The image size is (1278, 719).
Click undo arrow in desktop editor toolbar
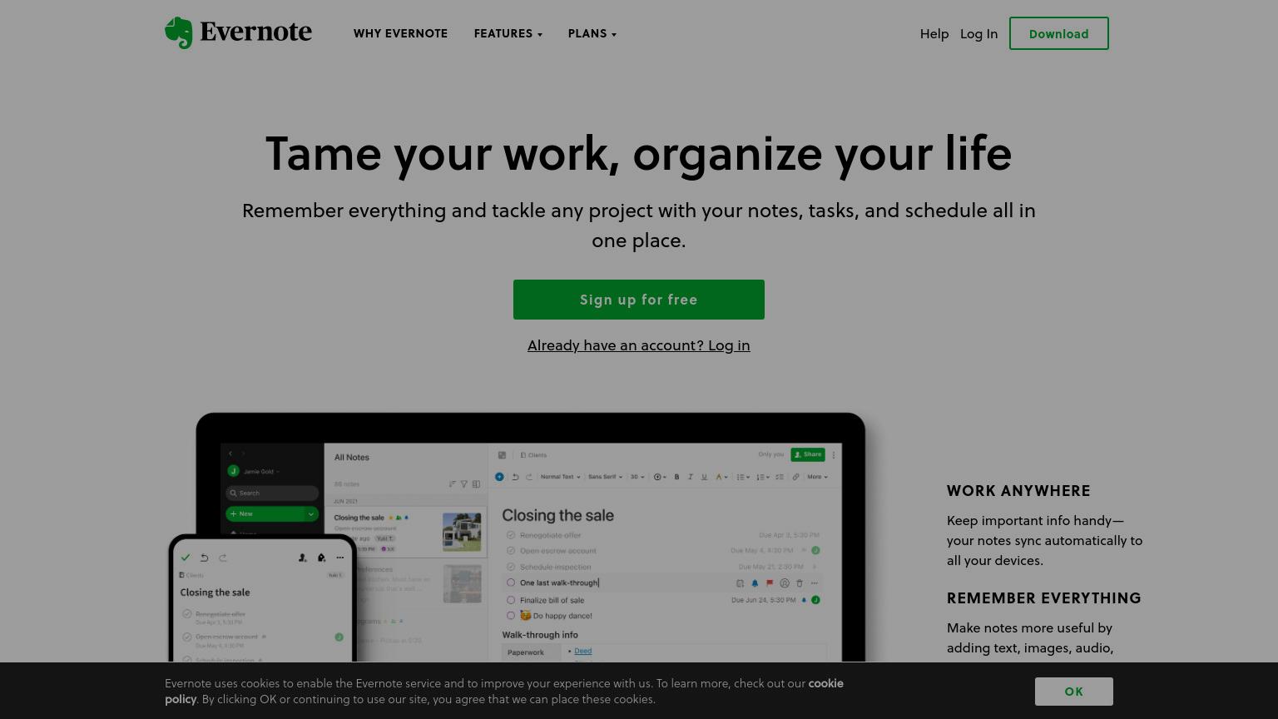pos(515,477)
